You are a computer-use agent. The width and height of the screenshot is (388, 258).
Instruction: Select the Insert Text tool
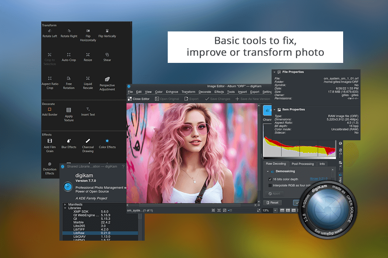click(x=88, y=112)
